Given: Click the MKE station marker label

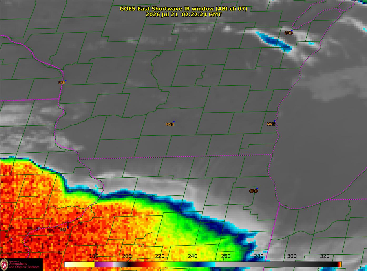Looking at the screenshot, I should tap(271, 124).
